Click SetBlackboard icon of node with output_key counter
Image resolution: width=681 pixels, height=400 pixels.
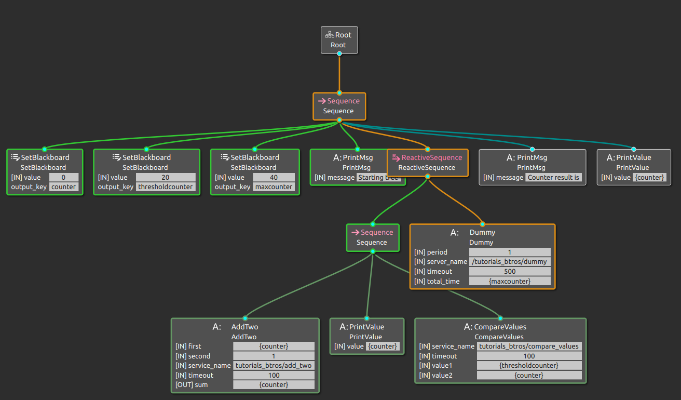click(15, 157)
